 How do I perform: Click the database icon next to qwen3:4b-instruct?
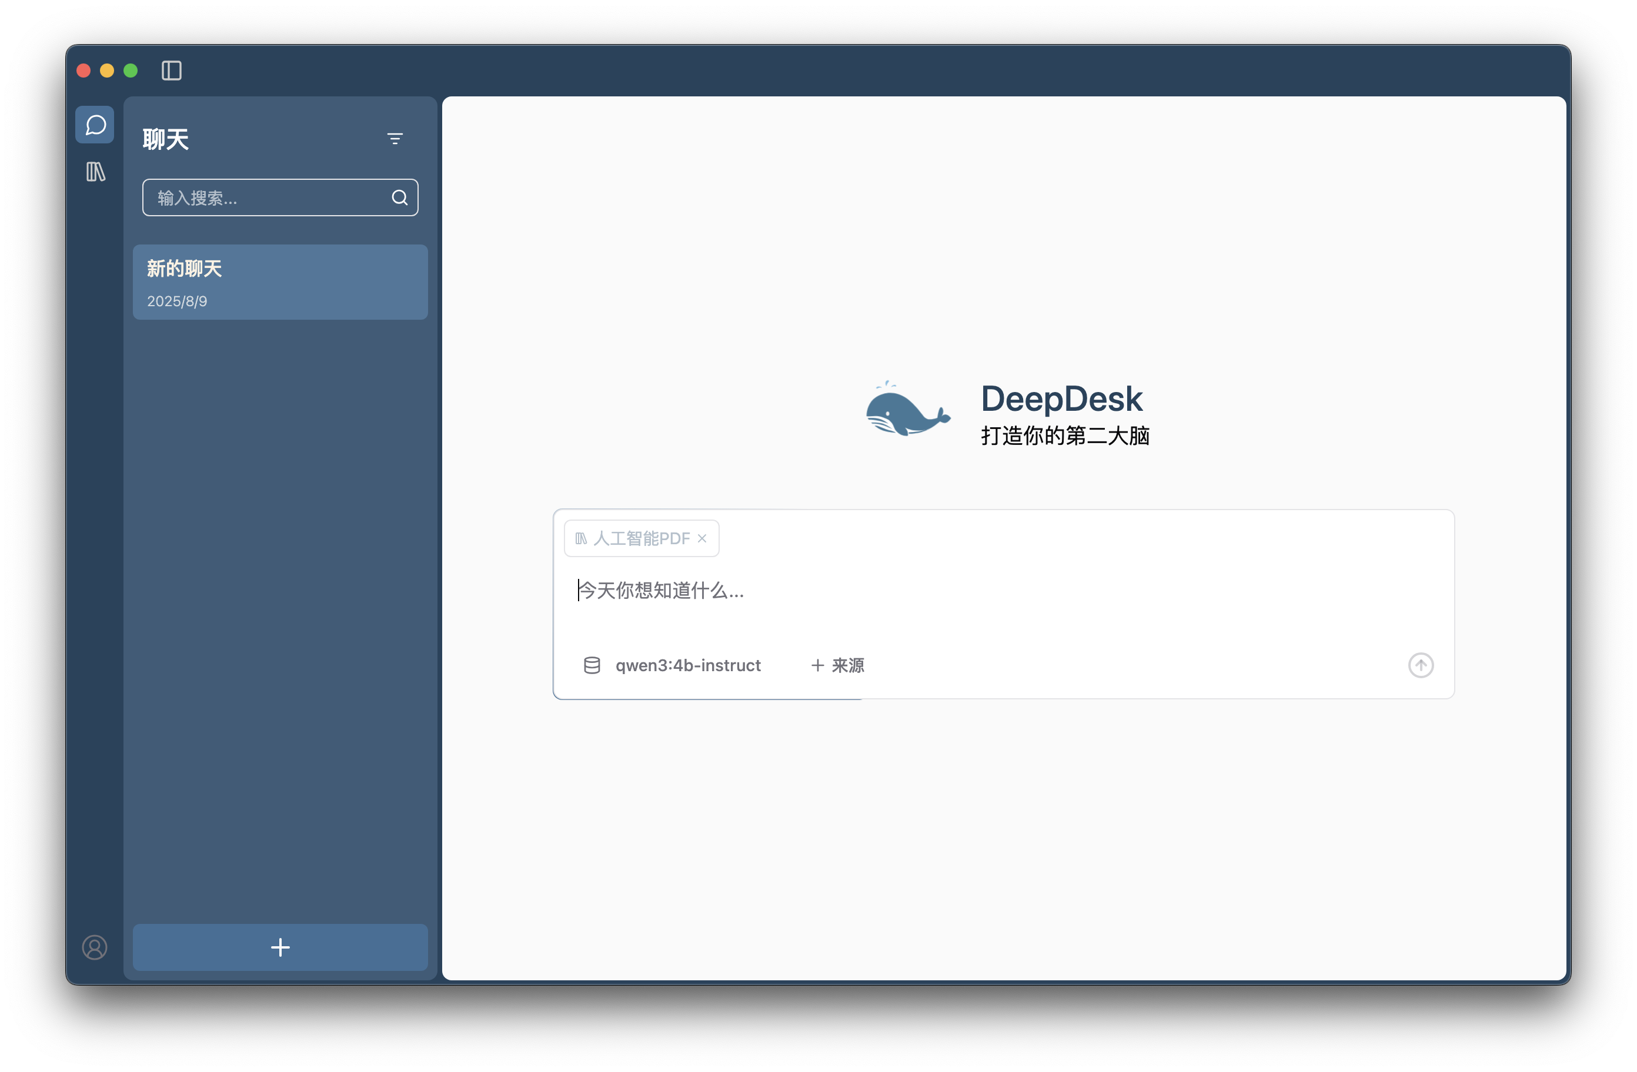pos(592,665)
